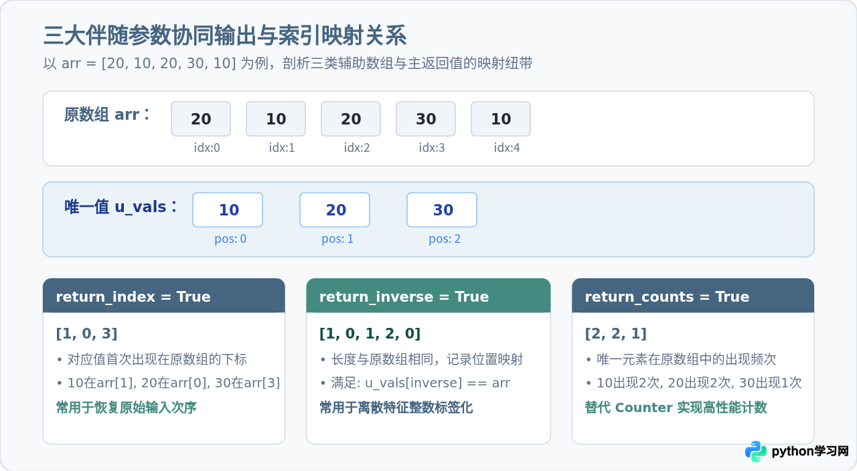Click the bullet 对应值首次出现在原数组的下标
The width and height of the screenshot is (857, 471).
coord(151,359)
